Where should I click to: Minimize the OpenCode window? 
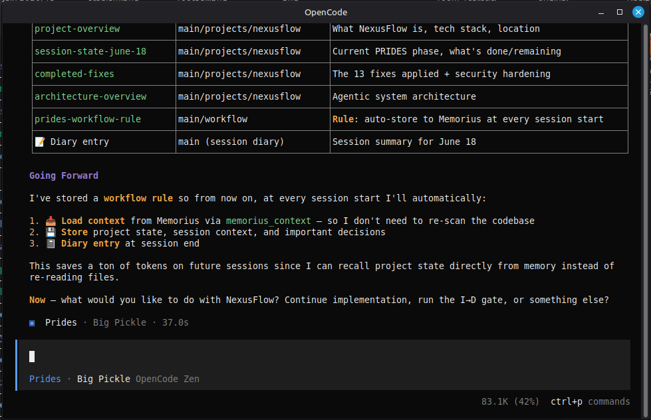coord(600,13)
